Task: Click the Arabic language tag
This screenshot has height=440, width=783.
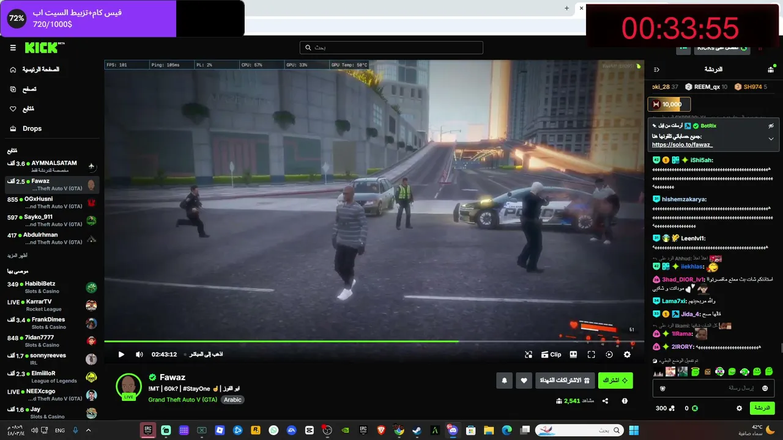Action: pyautogui.click(x=232, y=400)
